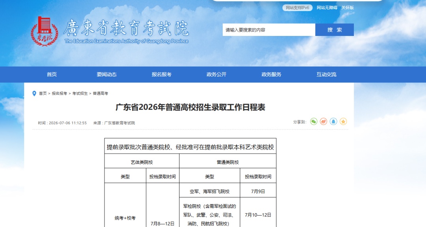Click the 搜索 search button

334,30
